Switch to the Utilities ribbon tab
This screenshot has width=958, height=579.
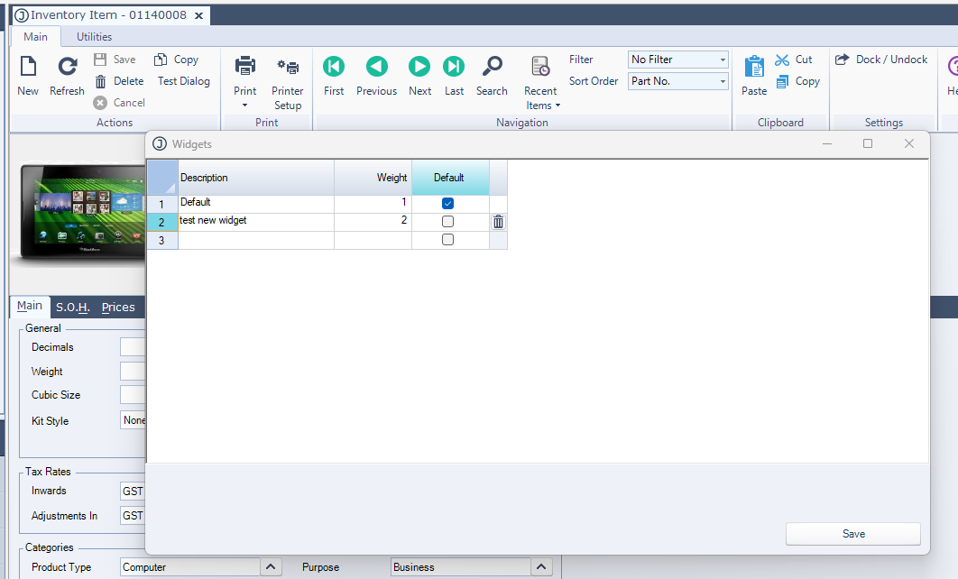click(x=94, y=37)
